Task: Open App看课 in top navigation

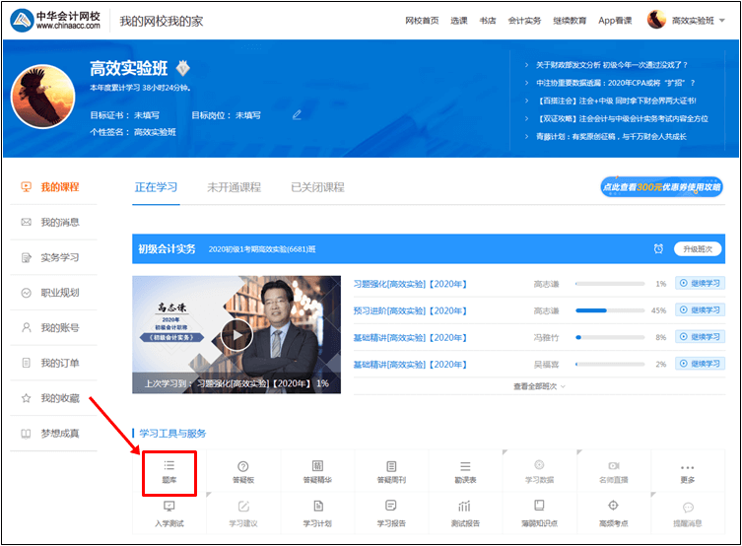Action: coord(615,21)
